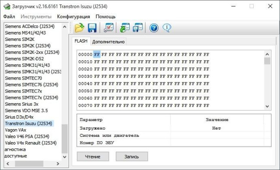Select Valeo V4x Renault (J2534) entry
The height and width of the screenshot is (170, 280).
(x=31, y=143)
